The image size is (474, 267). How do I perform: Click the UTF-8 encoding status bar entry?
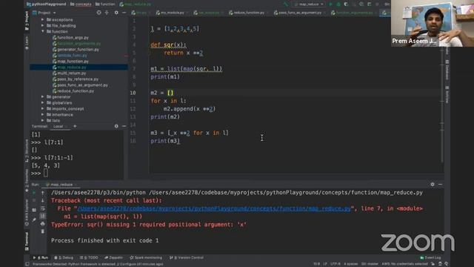tap(336, 264)
